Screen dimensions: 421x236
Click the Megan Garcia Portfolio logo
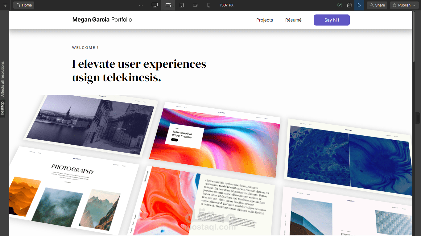pyautogui.click(x=102, y=20)
